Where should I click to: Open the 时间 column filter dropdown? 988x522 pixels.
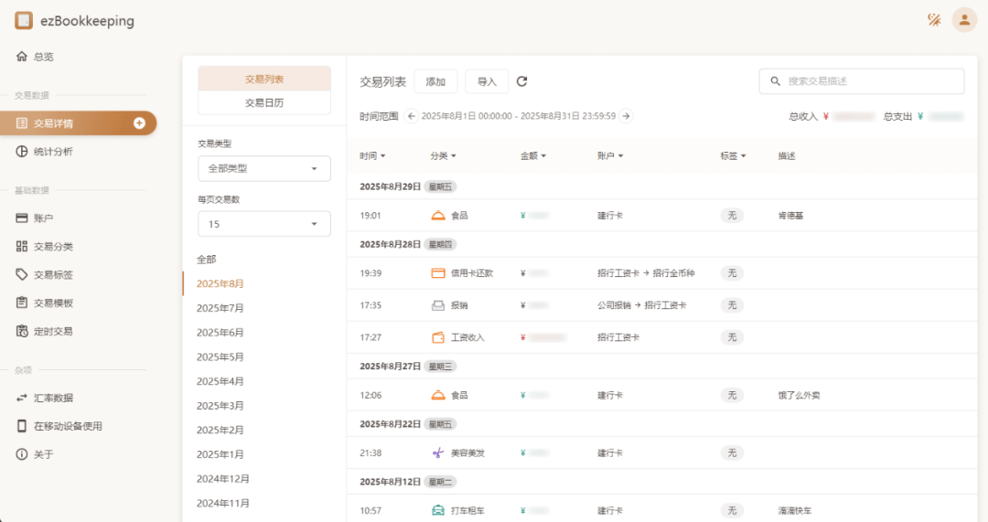372,155
